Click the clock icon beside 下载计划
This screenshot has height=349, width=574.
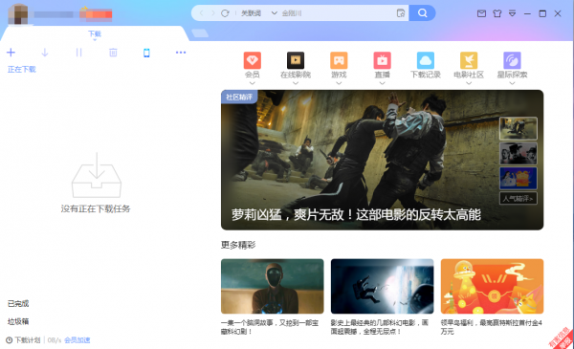10,340
